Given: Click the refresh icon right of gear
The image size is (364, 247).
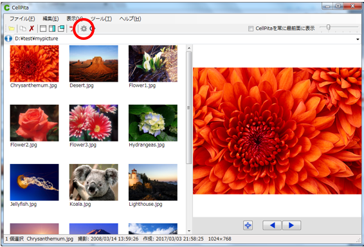Looking at the screenshot, I should (93, 28).
